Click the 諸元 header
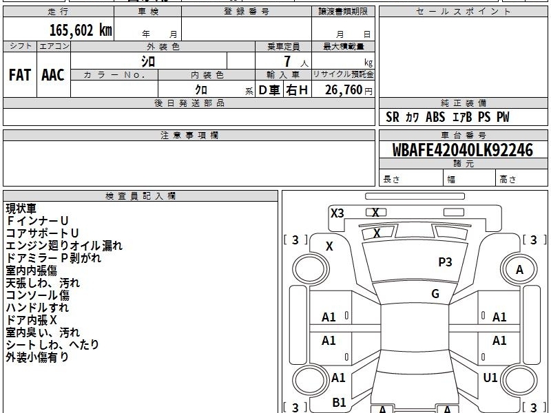Viewport: 551px width, 413px height. (463, 164)
